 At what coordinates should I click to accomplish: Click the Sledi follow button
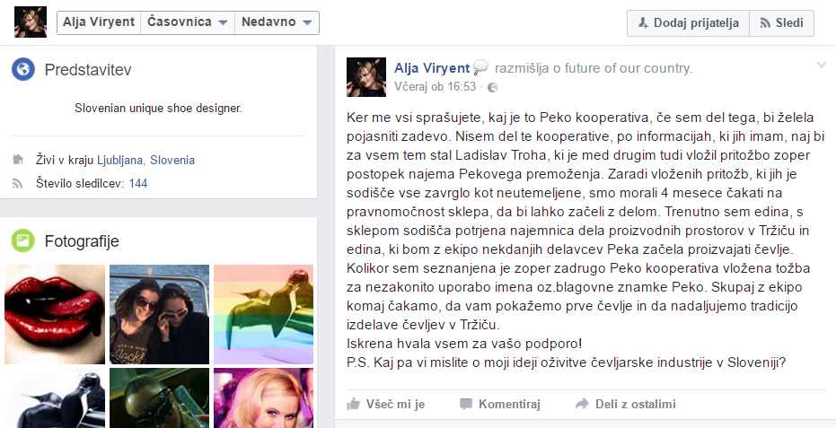781,23
